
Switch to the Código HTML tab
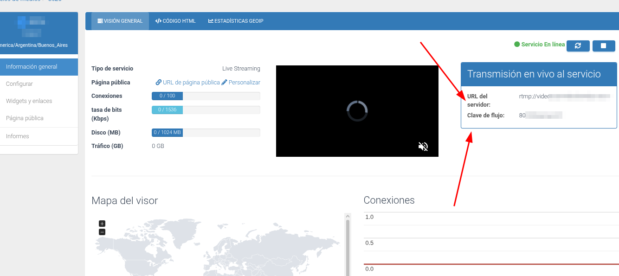coord(175,21)
